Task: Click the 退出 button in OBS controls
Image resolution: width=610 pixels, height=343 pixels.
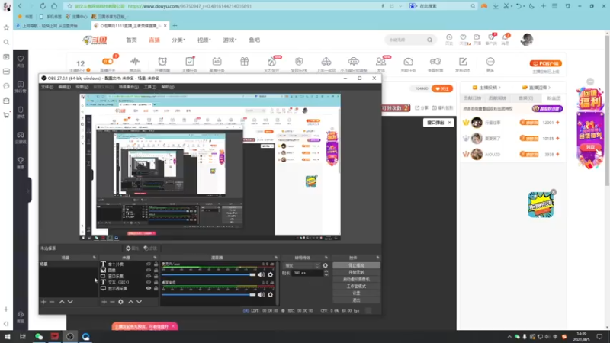Action: pyautogui.click(x=356, y=300)
